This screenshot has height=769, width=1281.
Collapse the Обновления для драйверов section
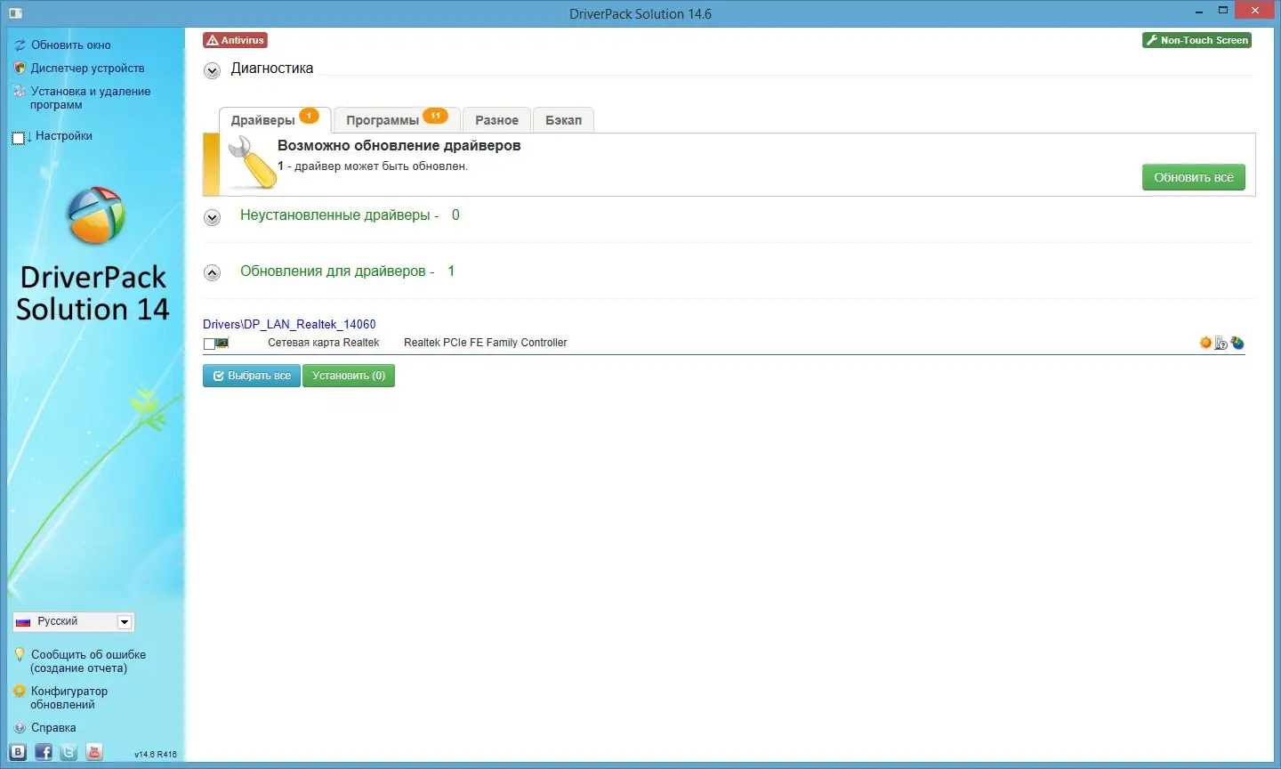[x=212, y=272]
